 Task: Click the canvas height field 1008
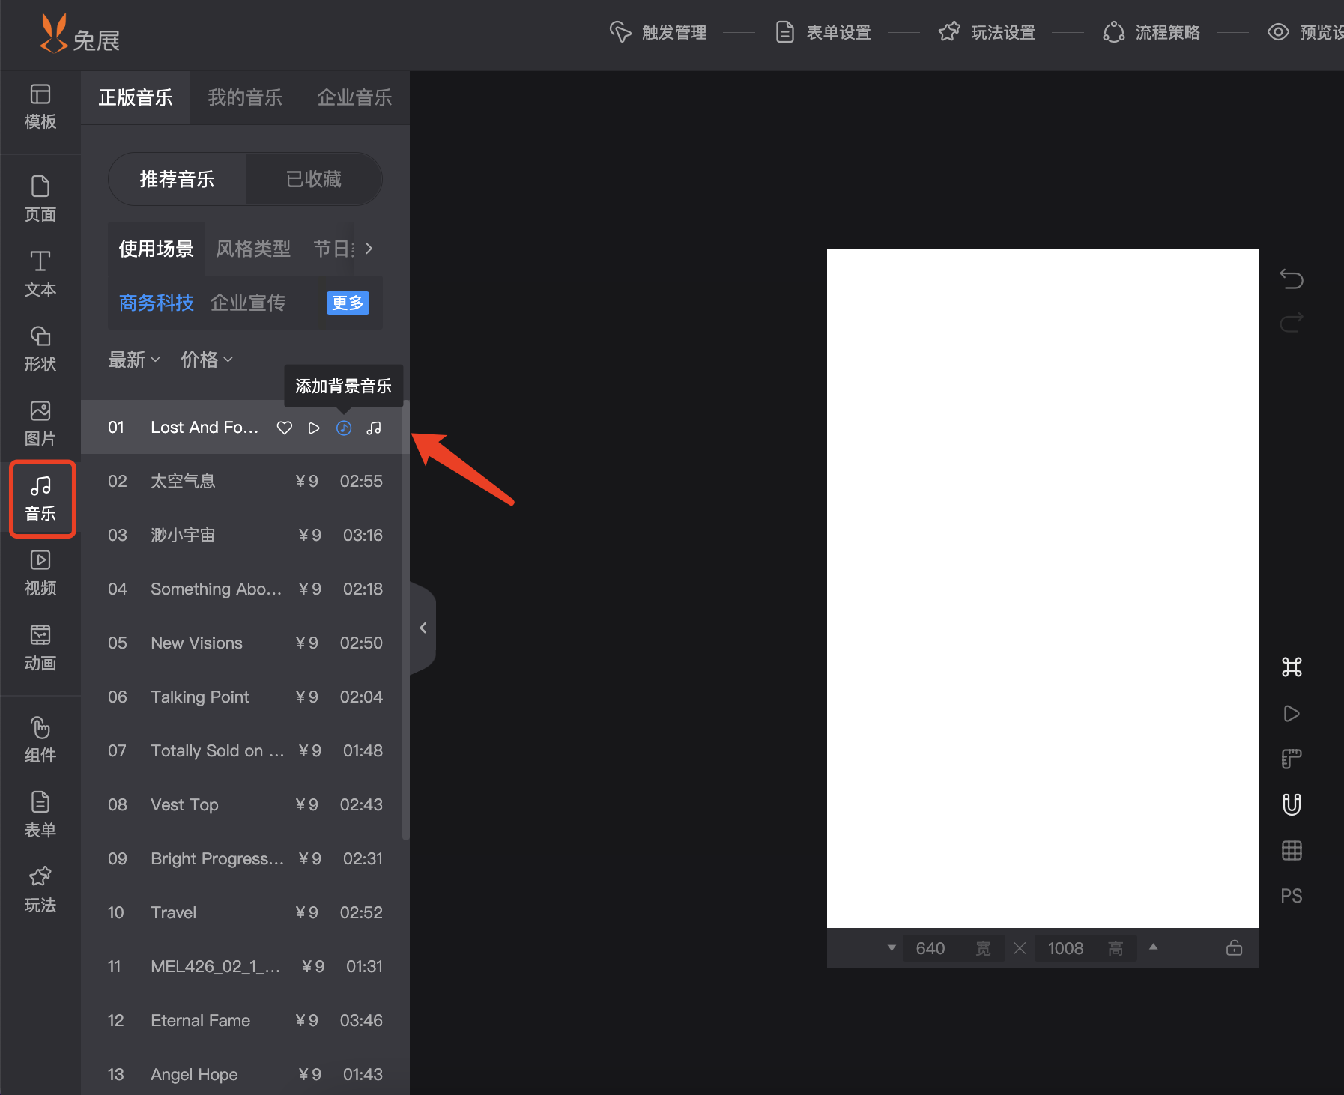tap(1085, 948)
